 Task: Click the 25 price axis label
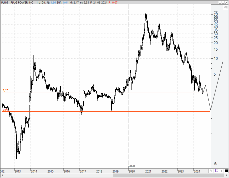pos(216,38)
